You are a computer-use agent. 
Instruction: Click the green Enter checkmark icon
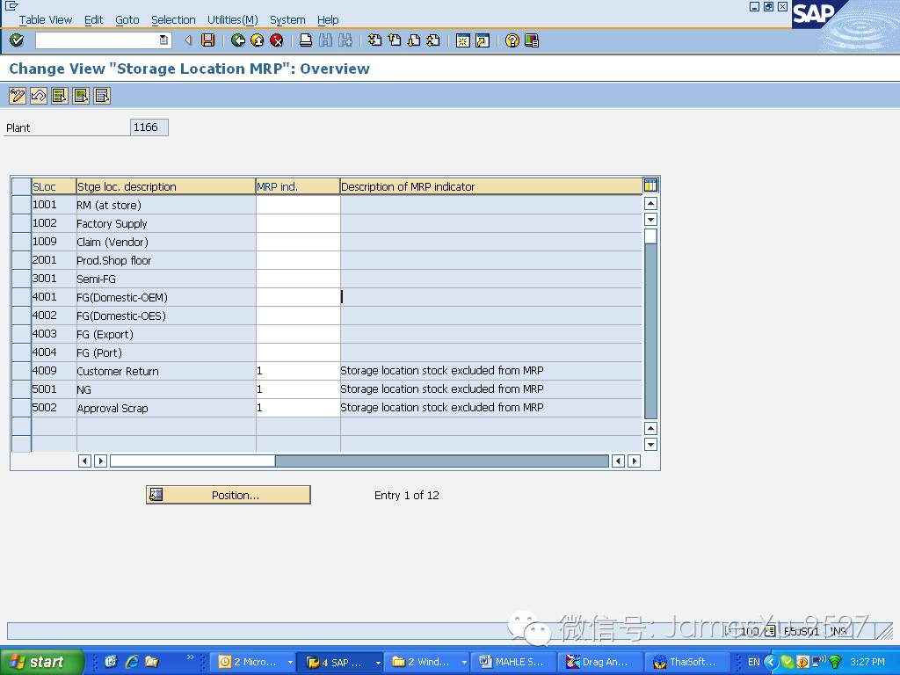[17, 40]
